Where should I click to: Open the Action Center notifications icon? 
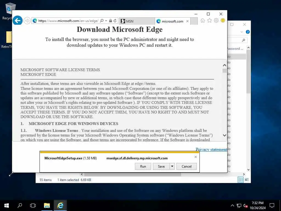coord(272,206)
